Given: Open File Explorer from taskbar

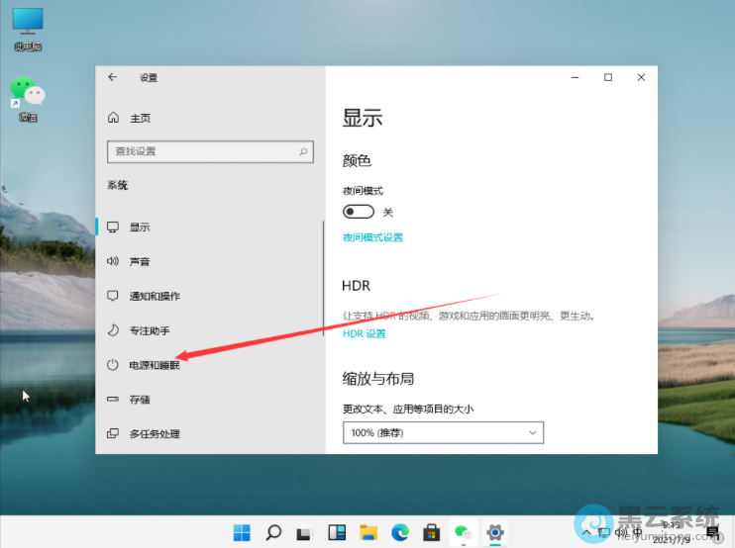Looking at the screenshot, I should [368, 532].
